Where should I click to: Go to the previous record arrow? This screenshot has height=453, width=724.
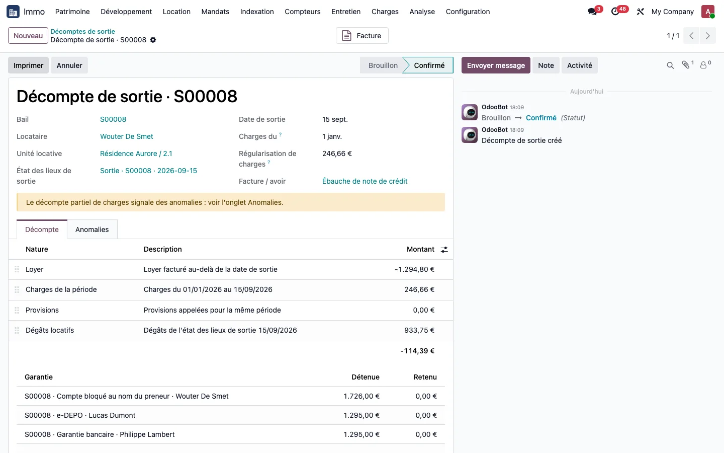tap(691, 36)
